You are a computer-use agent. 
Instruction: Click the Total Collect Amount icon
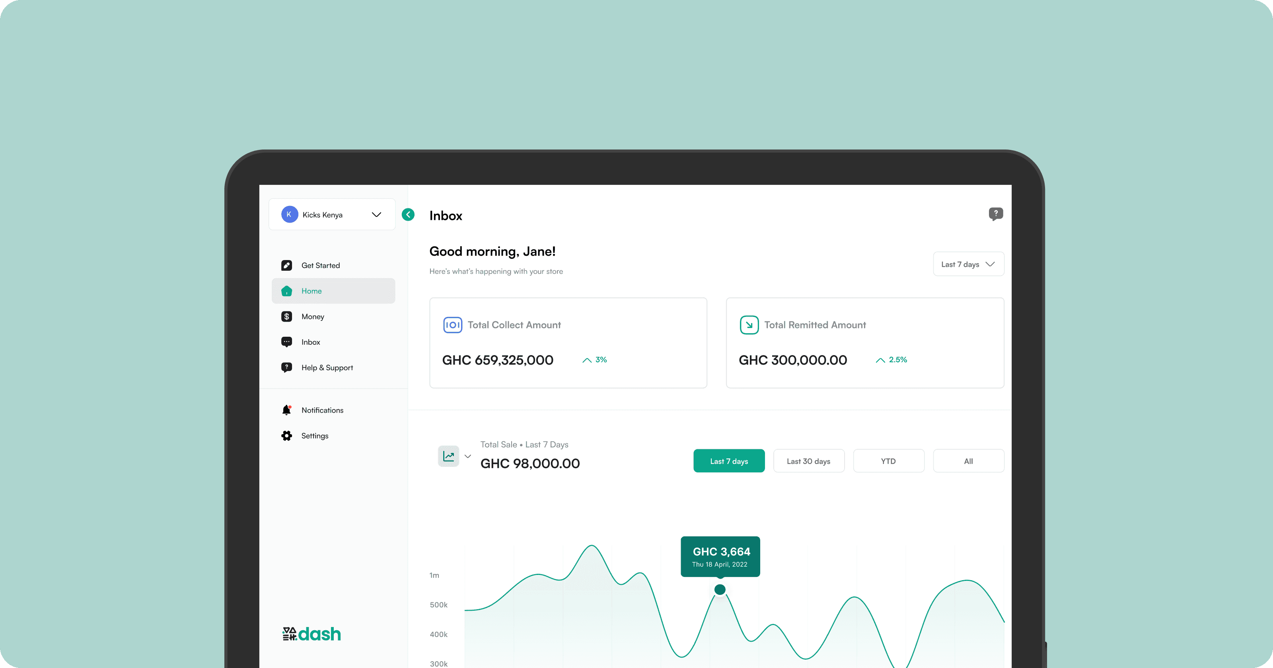452,325
